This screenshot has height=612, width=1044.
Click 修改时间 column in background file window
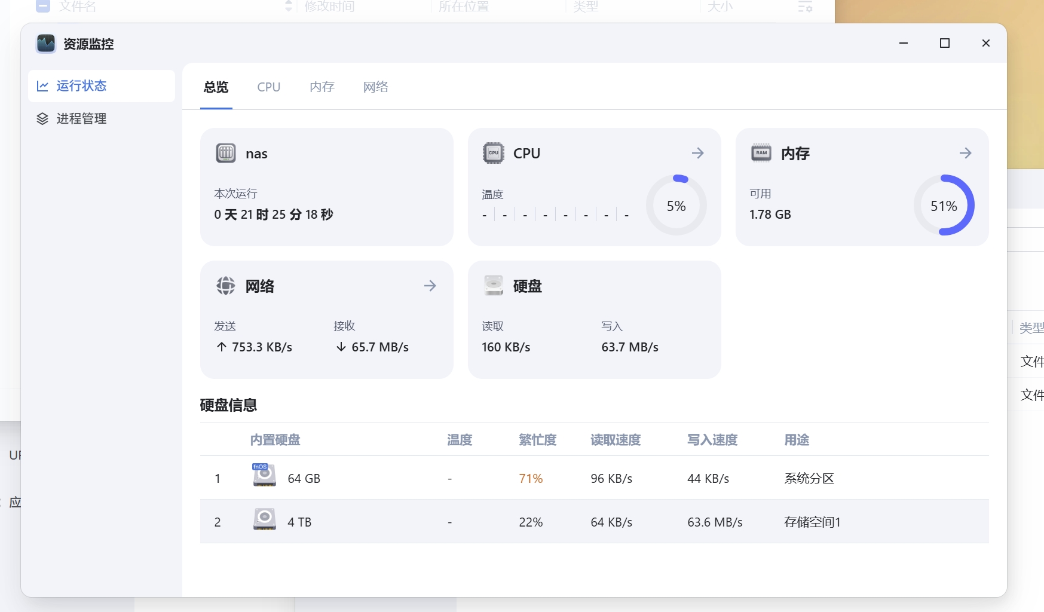pos(329,7)
